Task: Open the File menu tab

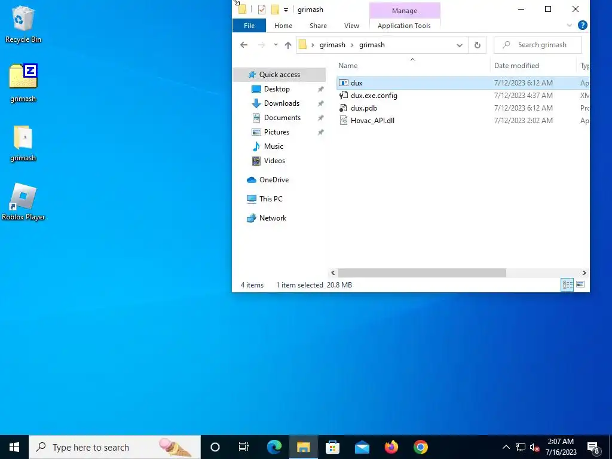Action: (249, 26)
